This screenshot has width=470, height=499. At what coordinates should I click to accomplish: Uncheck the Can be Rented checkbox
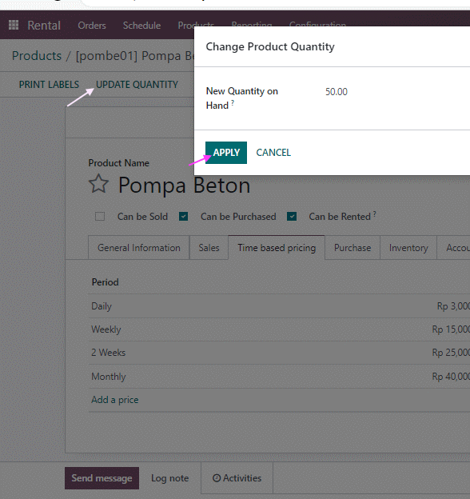click(292, 217)
